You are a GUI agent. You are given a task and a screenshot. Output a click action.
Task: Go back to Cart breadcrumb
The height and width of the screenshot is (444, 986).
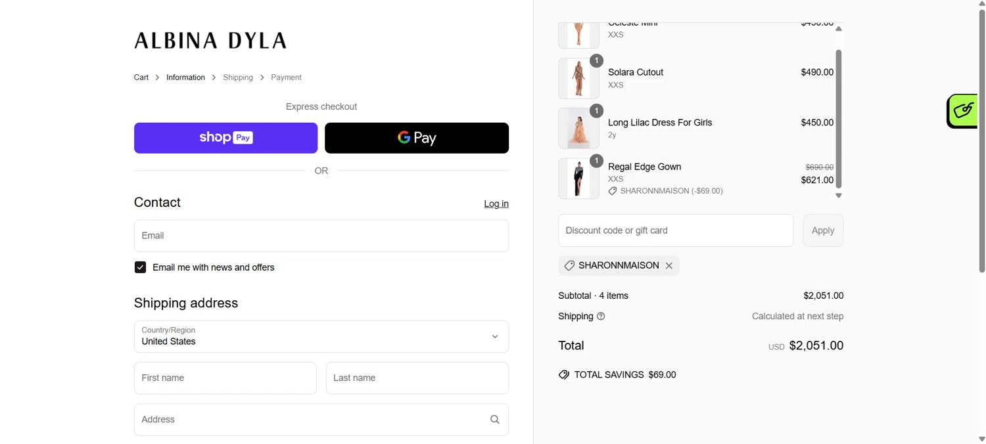(x=141, y=78)
